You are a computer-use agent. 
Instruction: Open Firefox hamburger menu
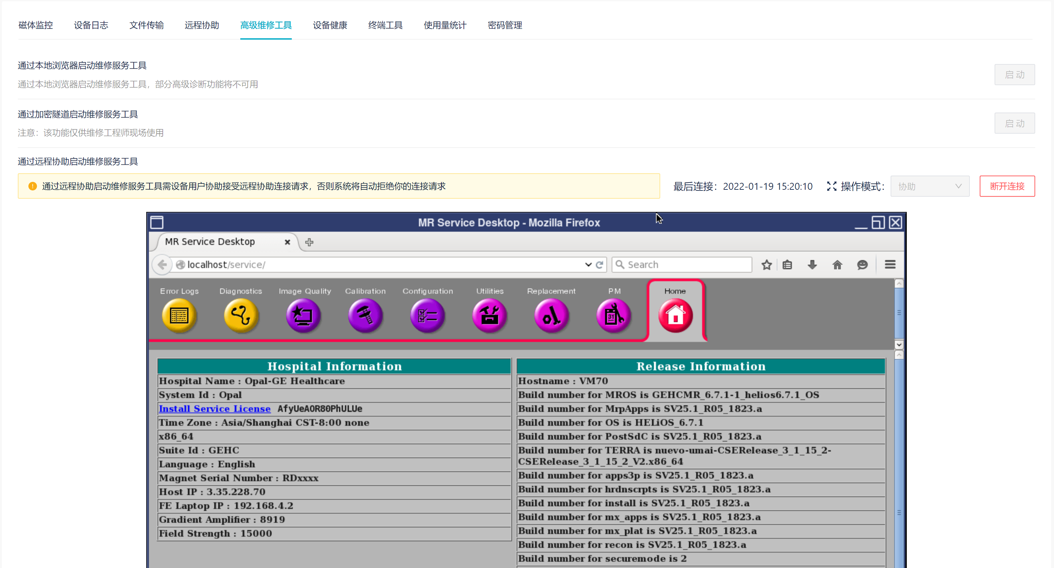pyautogui.click(x=890, y=265)
